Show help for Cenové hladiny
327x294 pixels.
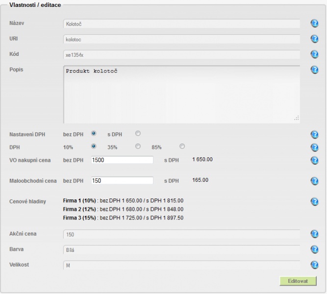(x=314, y=201)
